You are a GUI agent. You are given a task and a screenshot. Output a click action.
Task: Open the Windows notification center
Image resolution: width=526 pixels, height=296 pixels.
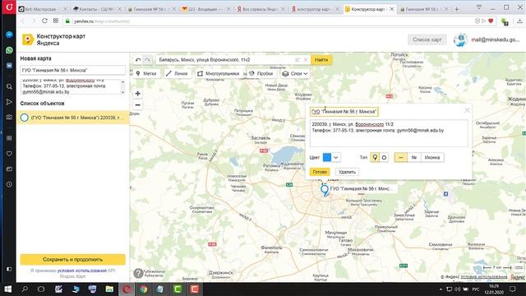coord(513,289)
